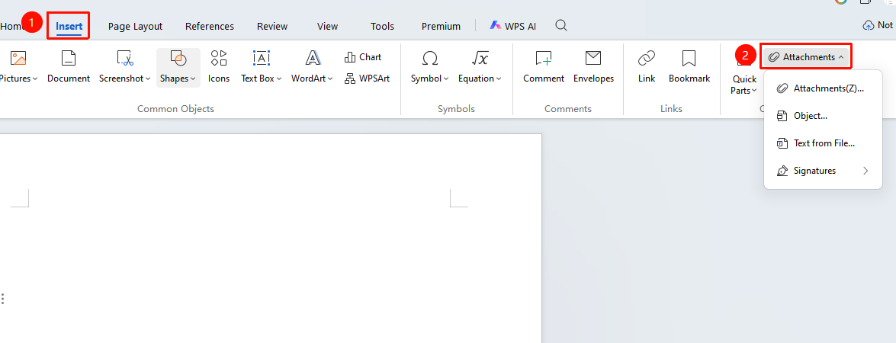Click the vertical dots handle beside the page
896x343 pixels.
3,299
